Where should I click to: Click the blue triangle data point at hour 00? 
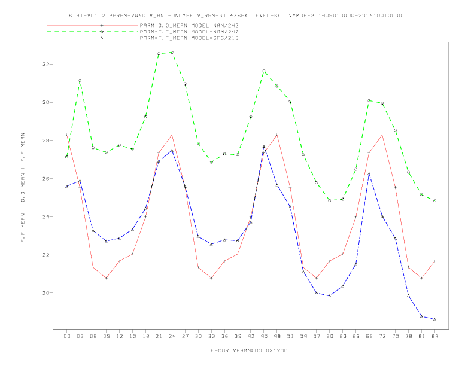67,187
